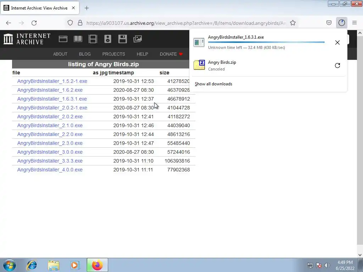Click the Angry Birds.zip download file icon
This screenshot has height=272, width=363.
[199, 65]
